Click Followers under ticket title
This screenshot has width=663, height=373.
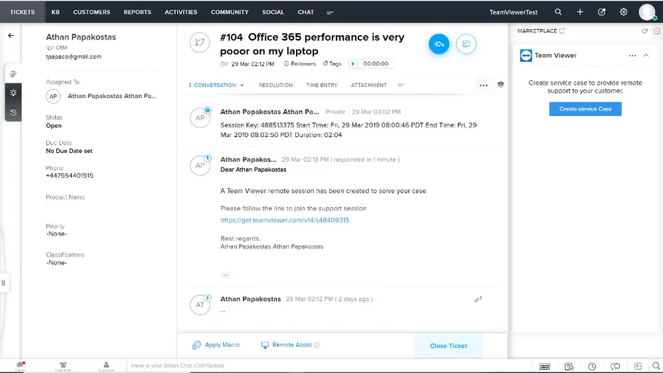(300, 64)
